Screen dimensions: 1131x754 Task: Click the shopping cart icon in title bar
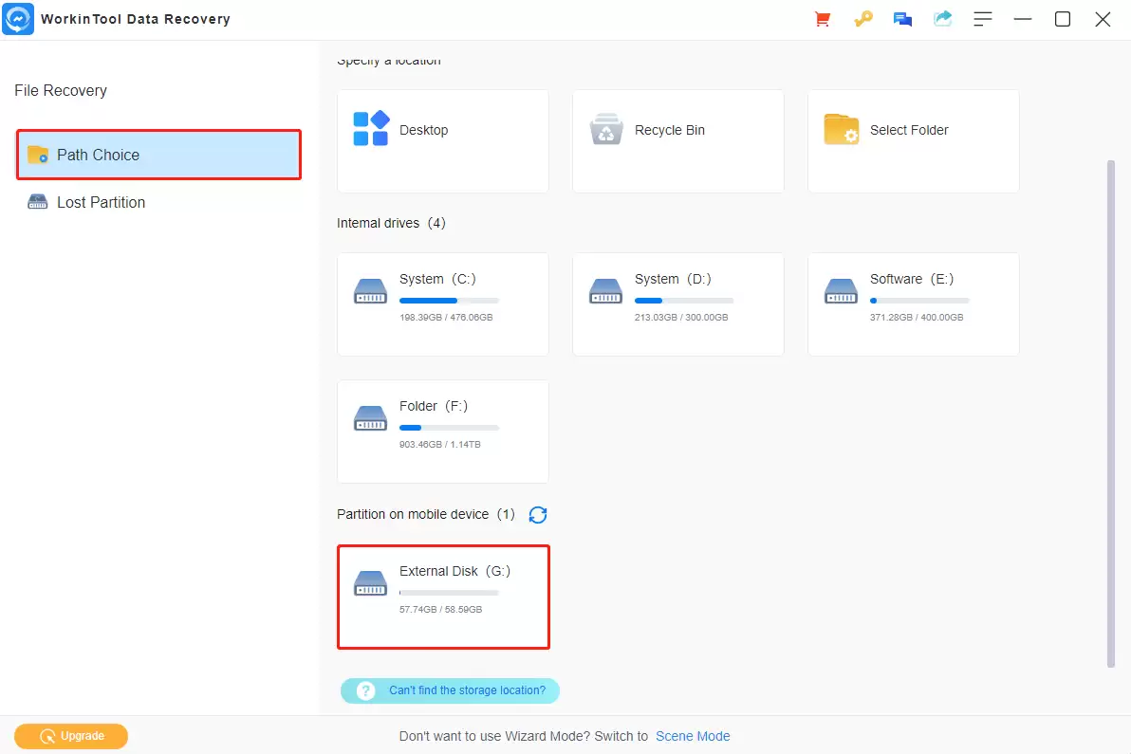(823, 19)
